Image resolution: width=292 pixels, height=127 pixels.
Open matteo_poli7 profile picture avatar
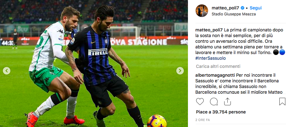point(202,11)
